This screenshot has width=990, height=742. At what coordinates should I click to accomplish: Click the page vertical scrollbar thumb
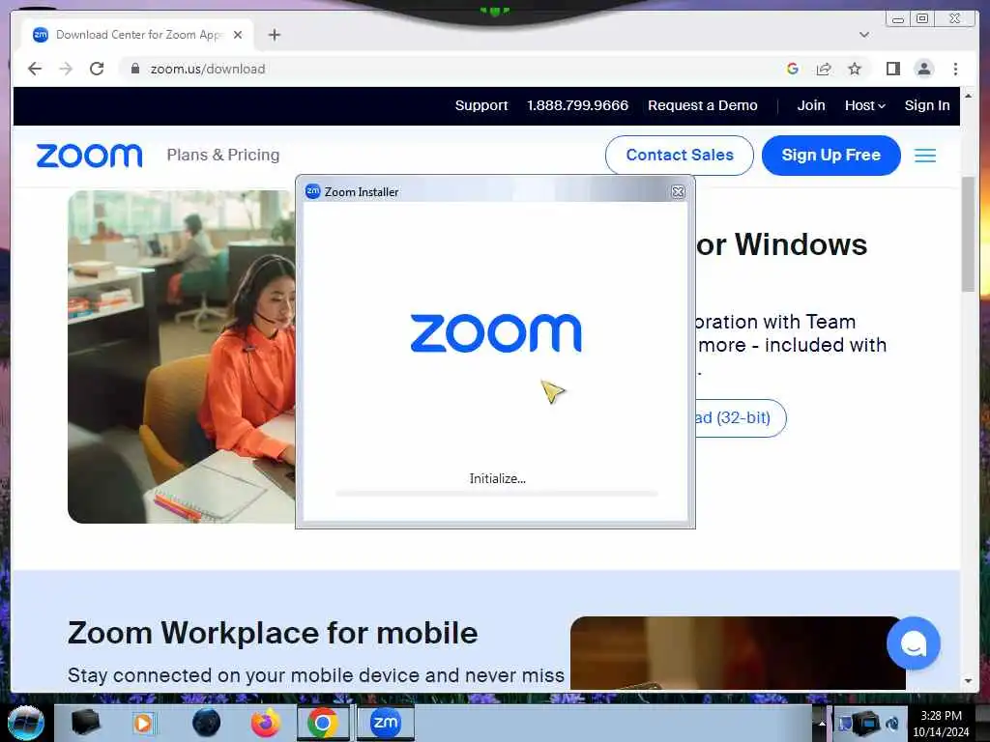(968, 235)
